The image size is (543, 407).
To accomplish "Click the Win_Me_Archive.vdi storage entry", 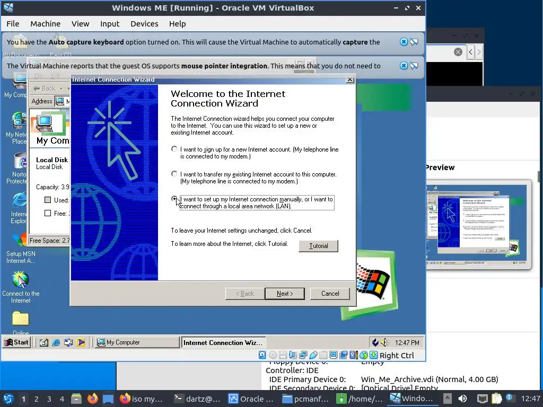I will [x=430, y=379].
